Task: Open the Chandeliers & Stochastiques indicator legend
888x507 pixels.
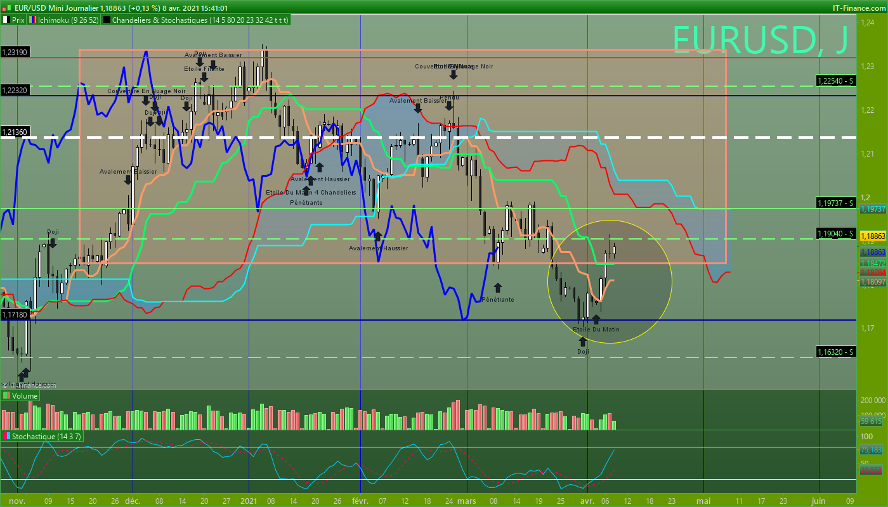Action: pos(197,20)
